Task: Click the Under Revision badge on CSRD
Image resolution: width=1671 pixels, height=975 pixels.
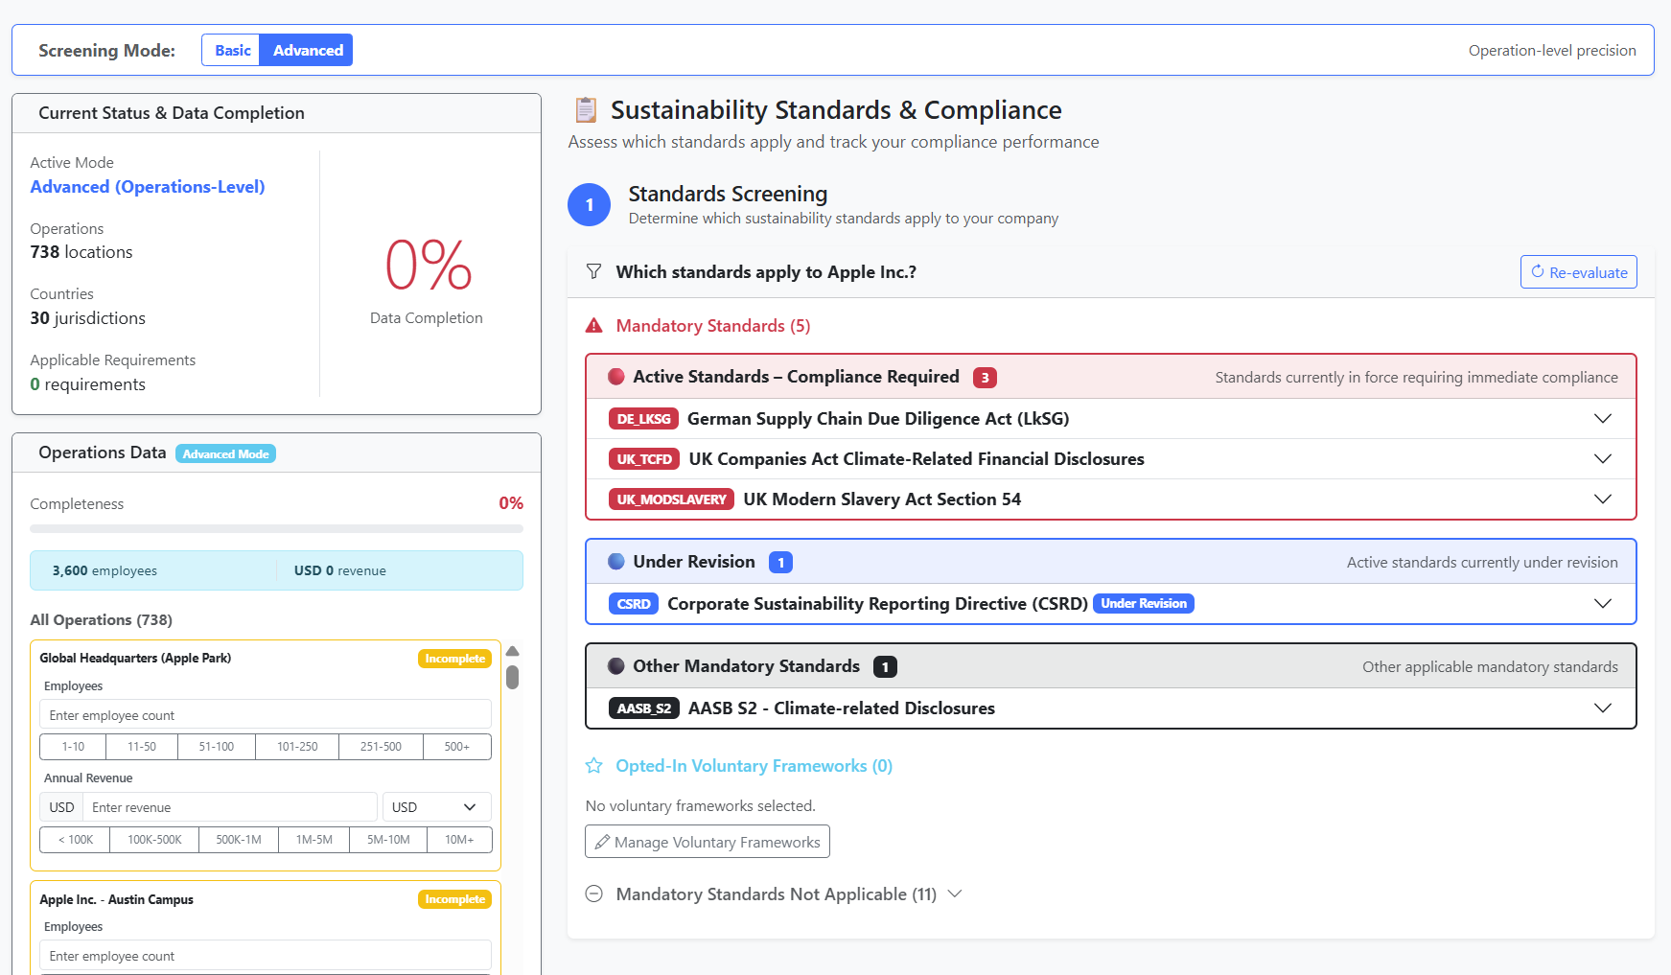Action: click(1143, 603)
